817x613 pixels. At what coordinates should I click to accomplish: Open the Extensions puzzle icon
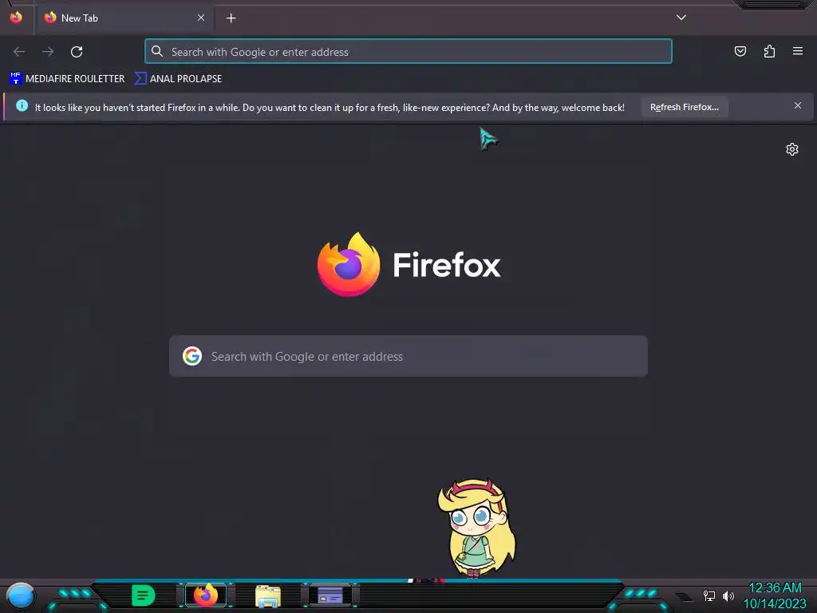coord(769,51)
